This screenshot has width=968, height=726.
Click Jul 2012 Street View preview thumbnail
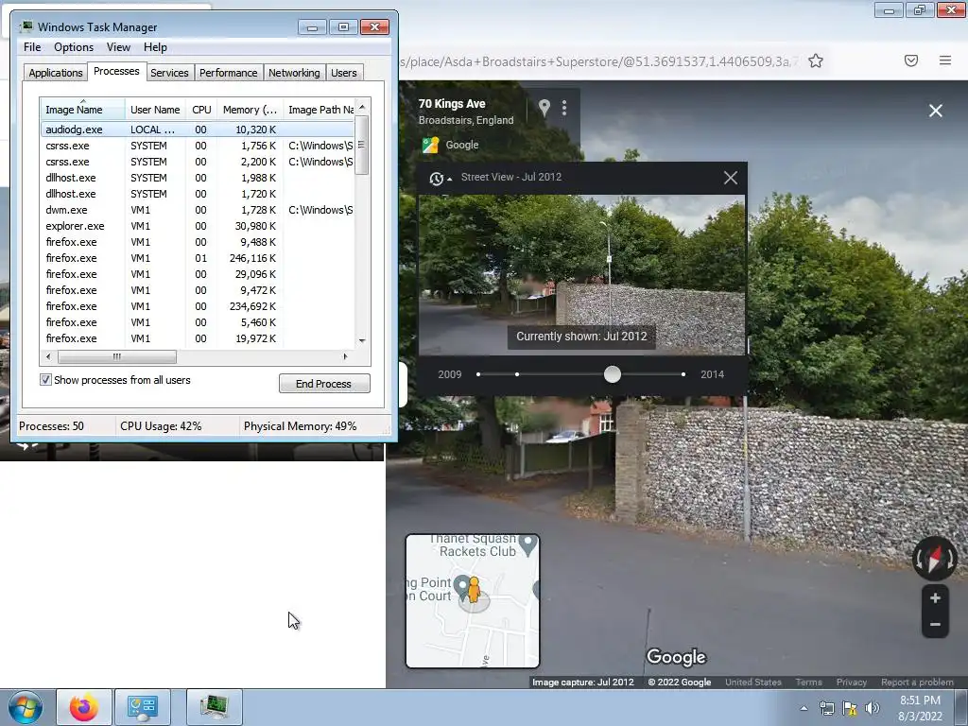click(x=581, y=275)
